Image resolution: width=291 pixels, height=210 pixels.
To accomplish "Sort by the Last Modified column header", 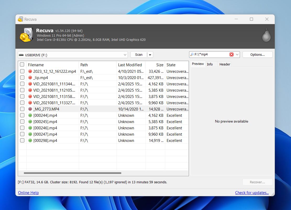I will pyautogui.click(x=131, y=65).
